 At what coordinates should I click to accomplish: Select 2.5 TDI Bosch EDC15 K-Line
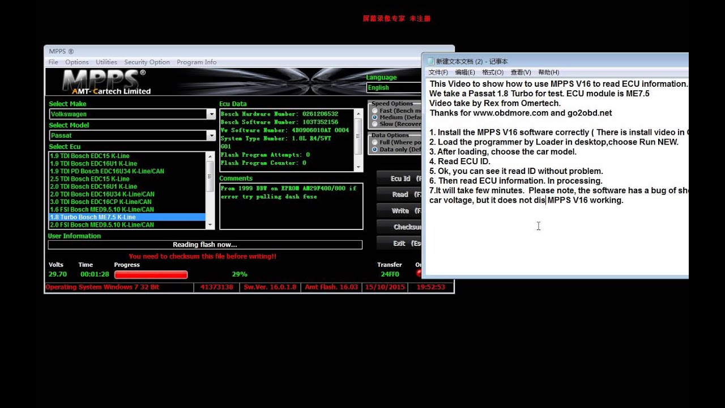pos(89,179)
